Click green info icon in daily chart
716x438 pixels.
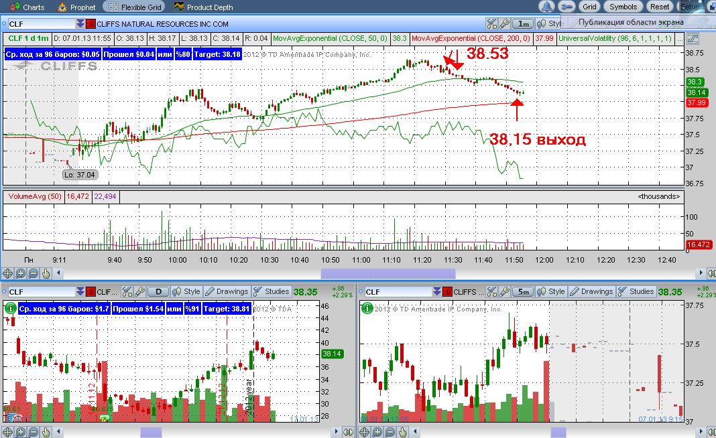coord(10,309)
